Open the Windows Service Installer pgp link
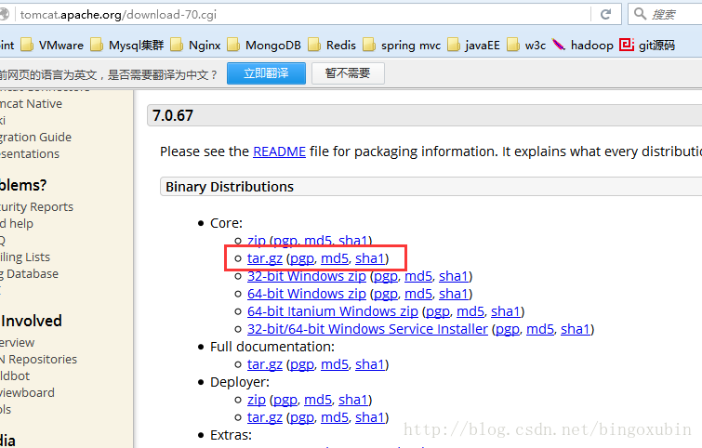The width and height of the screenshot is (702, 448). click(x=508, y=329)
